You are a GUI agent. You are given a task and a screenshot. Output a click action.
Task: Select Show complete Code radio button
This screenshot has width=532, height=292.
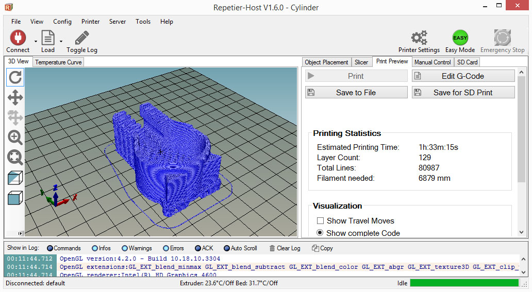coord(320,233)
